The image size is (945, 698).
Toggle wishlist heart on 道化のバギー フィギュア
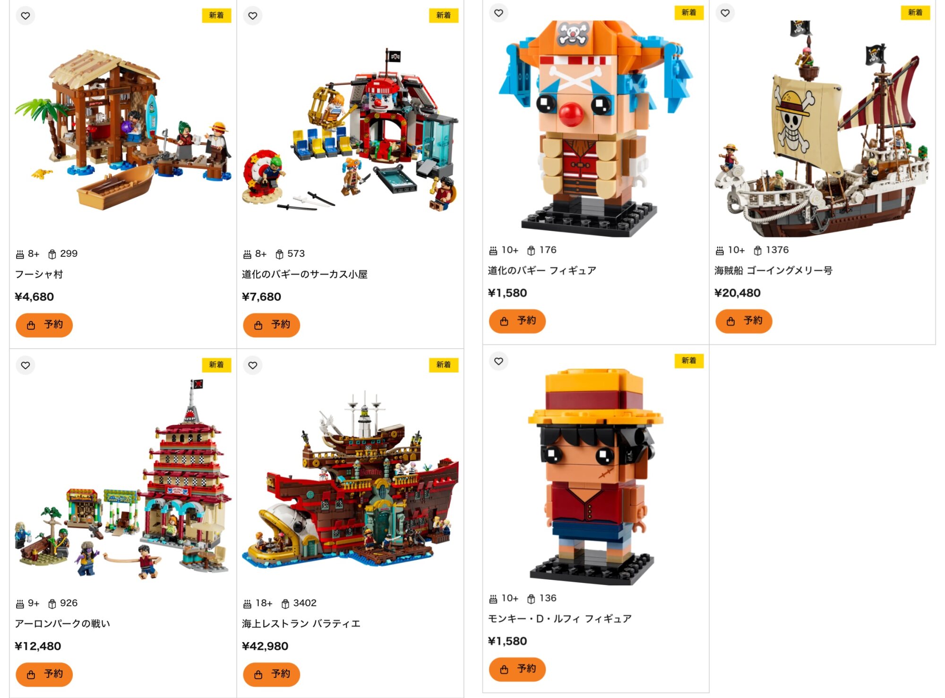pyautogui.click(x=498, y=13)
